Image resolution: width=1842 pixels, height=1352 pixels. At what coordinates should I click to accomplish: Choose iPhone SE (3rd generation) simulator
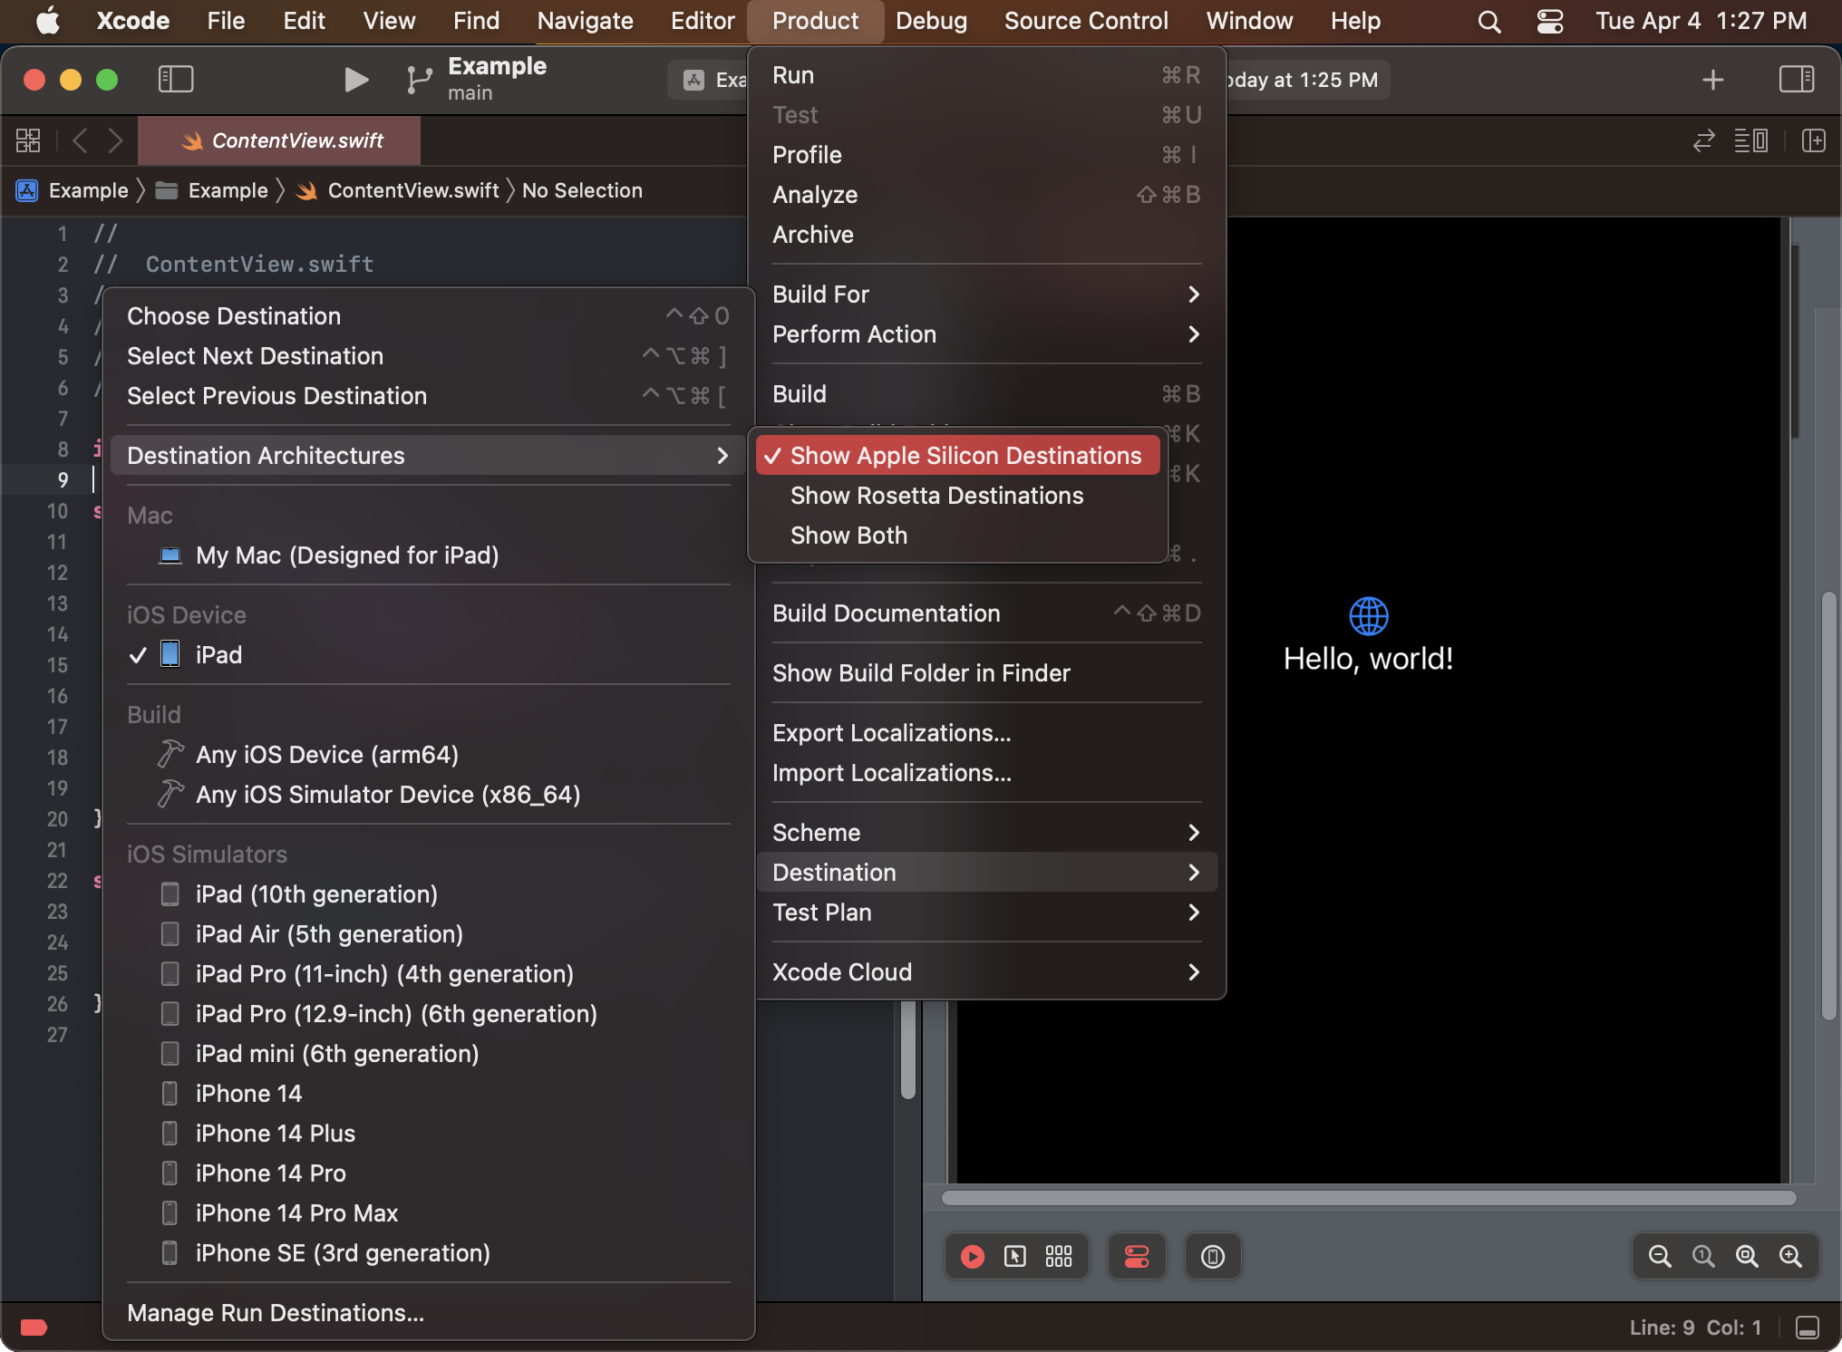point(429,1253)
